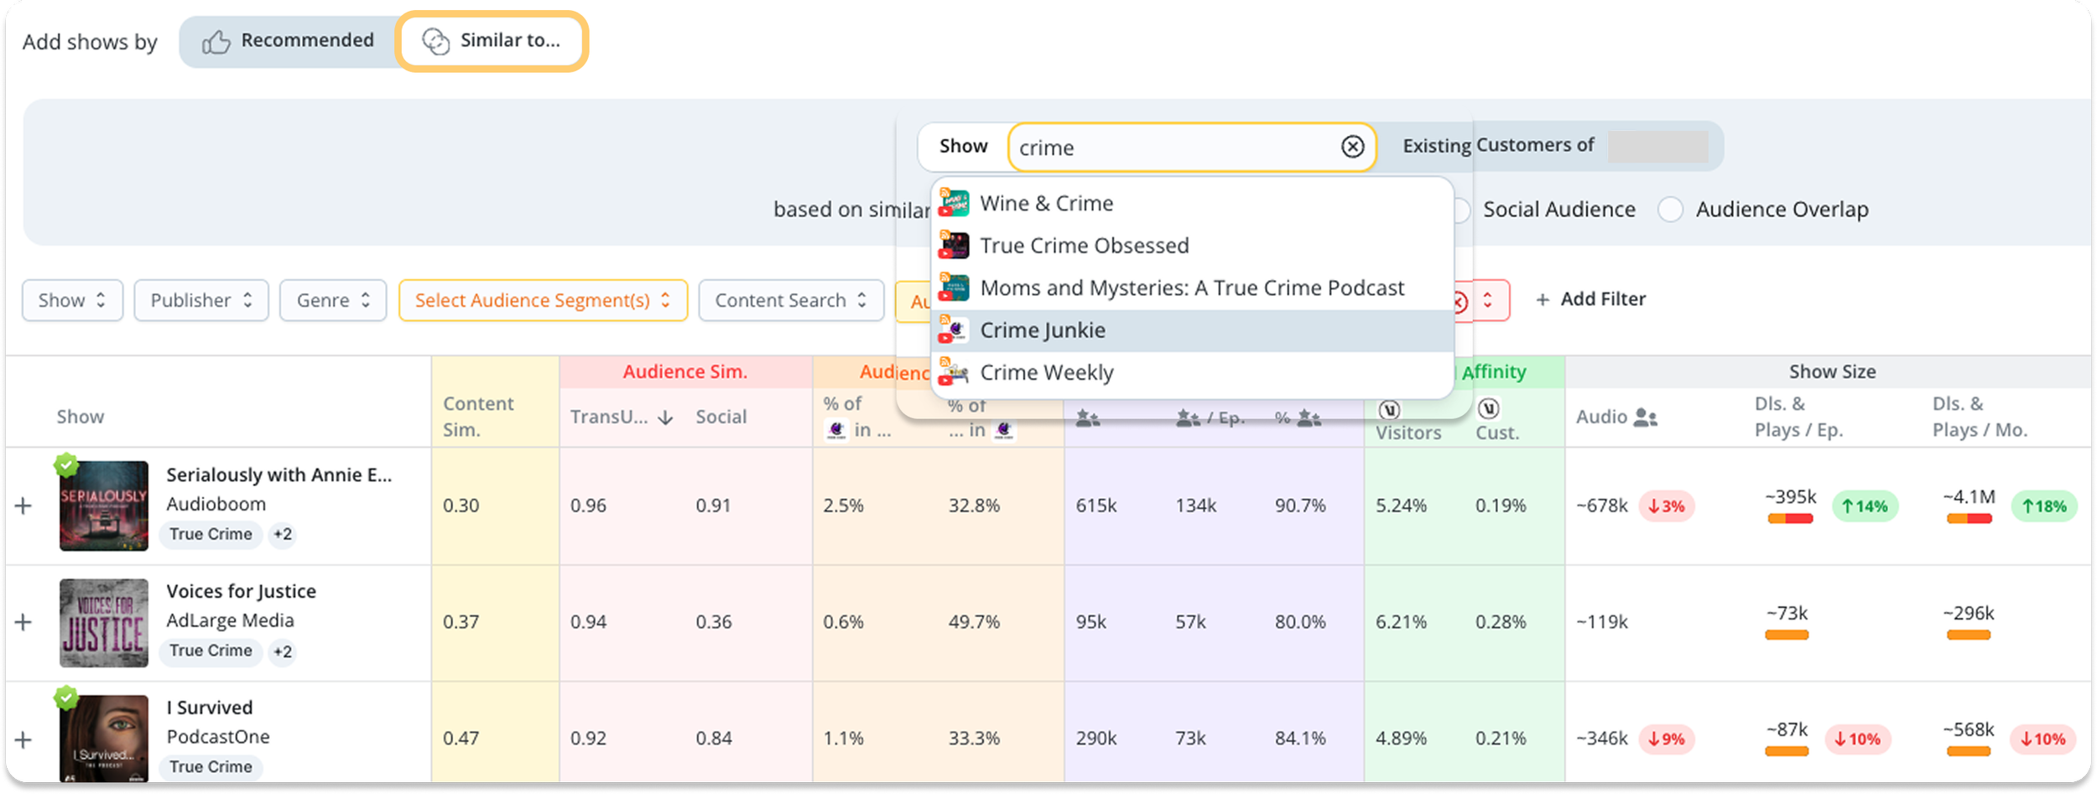The image size is (2097, 794).
Task: Add I Survived show
Action: pos(23,740)
